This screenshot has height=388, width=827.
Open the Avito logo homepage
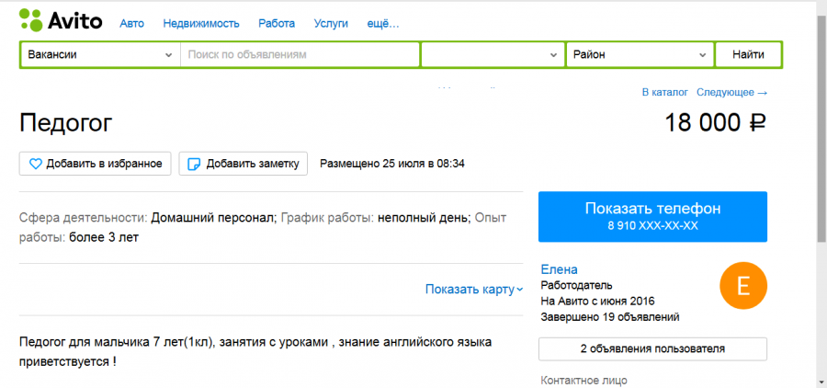tap(61, 20)
